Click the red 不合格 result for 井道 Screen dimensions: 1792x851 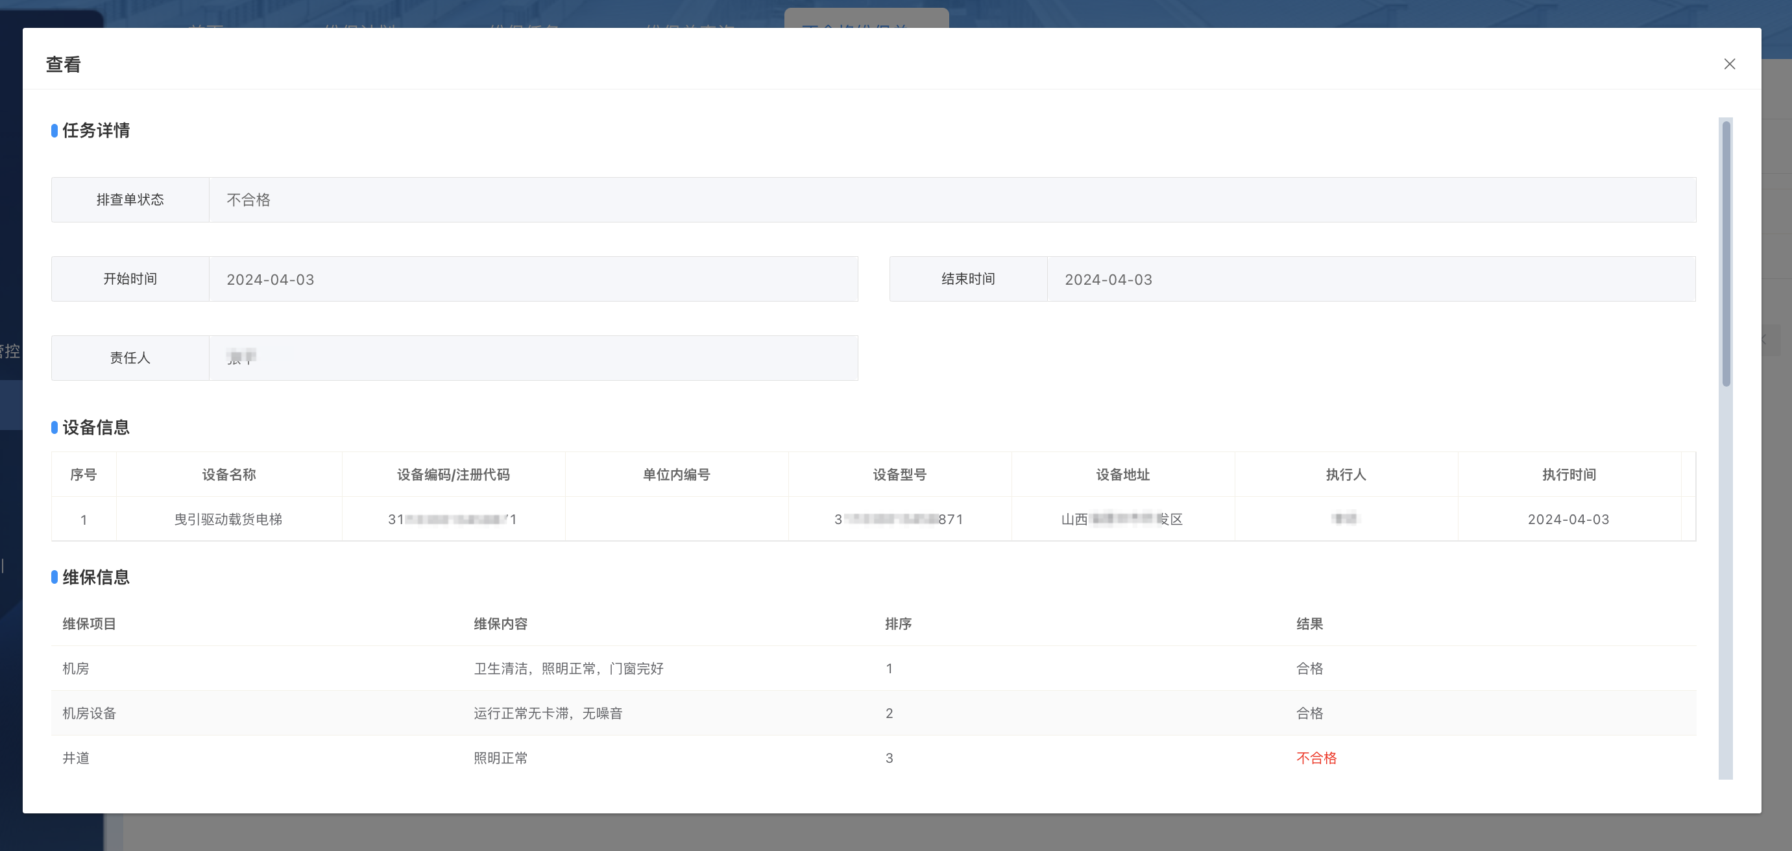pyautogui.click(x=1316, y=758)
